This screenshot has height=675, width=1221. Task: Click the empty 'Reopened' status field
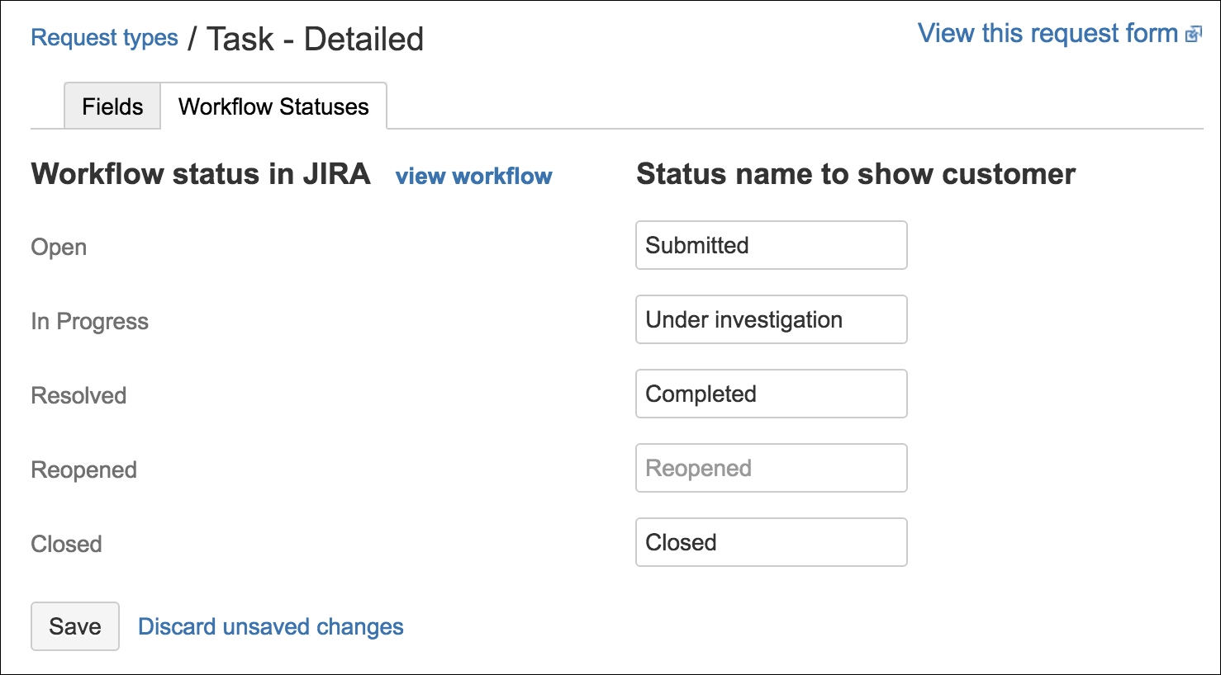(770, 468)
